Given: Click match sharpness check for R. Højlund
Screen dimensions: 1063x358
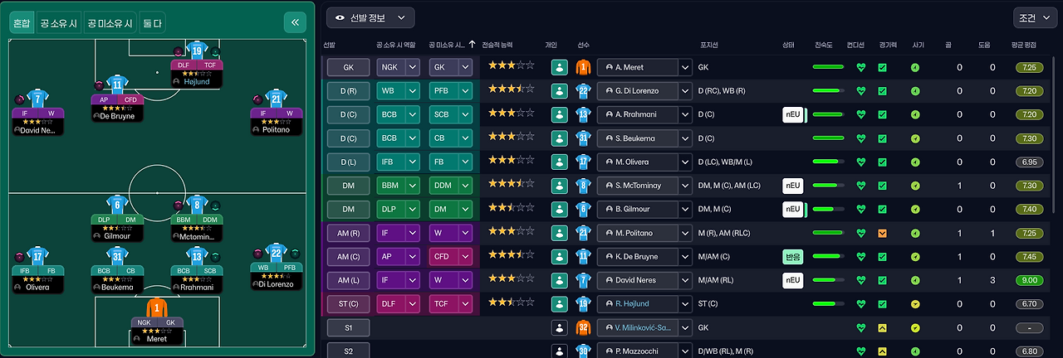Looking at the screenshot, I should (x=883, y=304).
